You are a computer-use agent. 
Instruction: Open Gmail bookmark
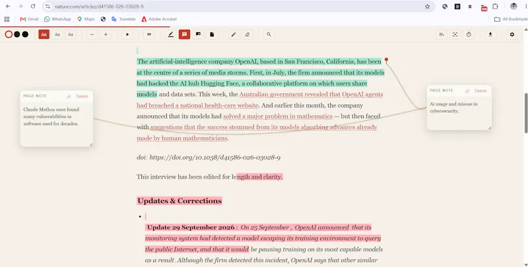coord(29,19)
